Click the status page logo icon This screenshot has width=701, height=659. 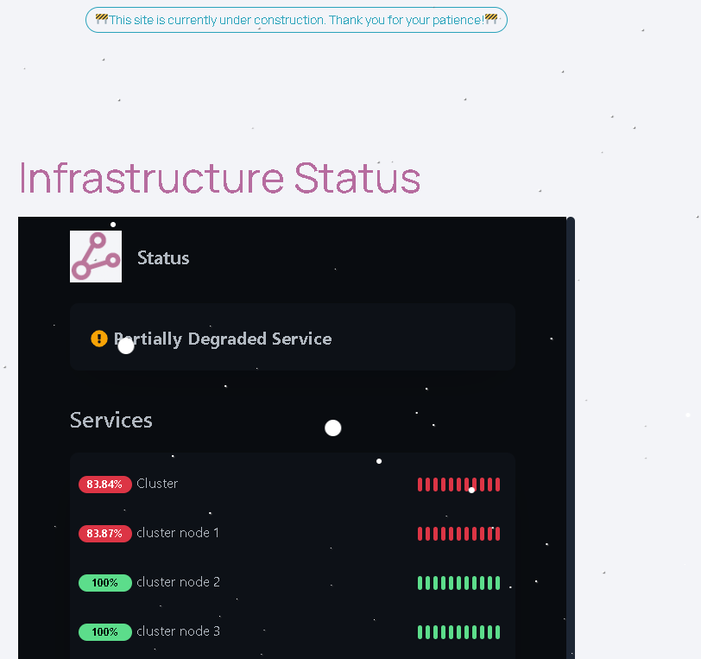pyautogui.click(x=96, y=257)
